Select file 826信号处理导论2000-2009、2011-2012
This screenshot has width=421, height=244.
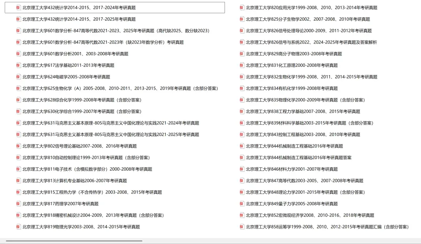point(309,31)
